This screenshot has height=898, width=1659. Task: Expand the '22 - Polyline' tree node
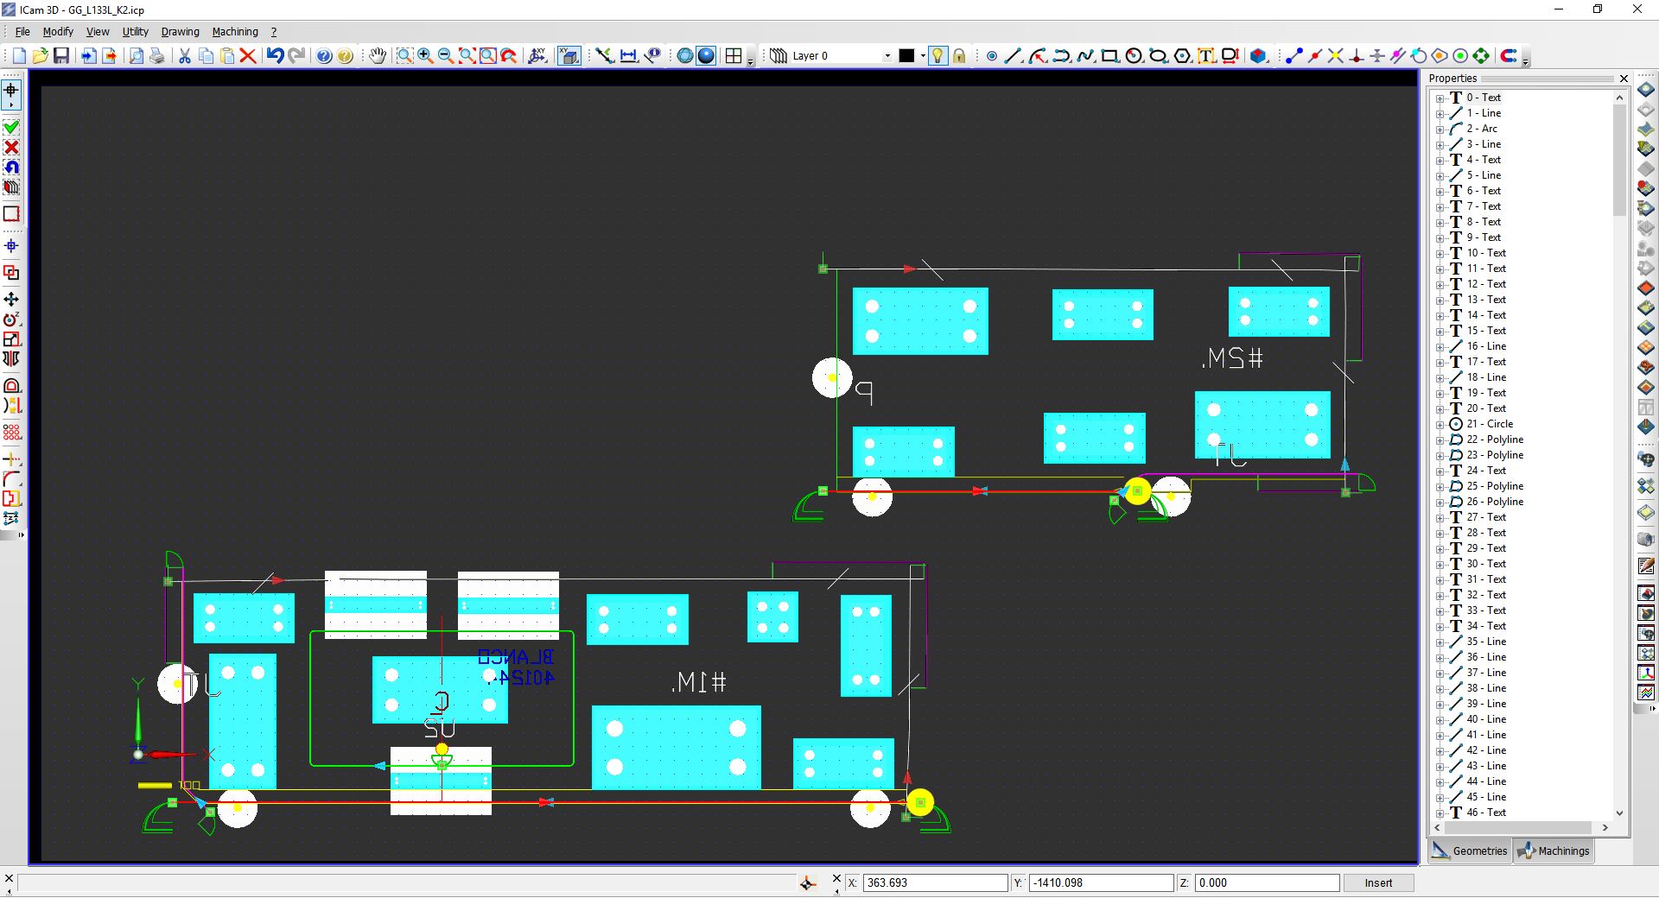(x=1440, y=440)
